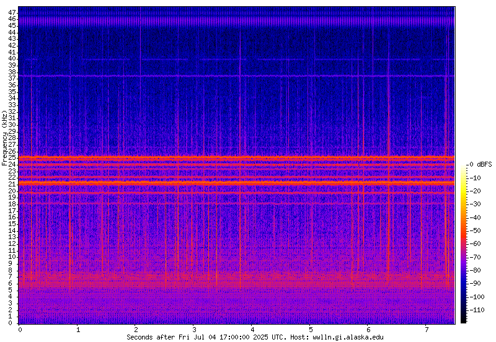Click the '47' tick on the frequency axis
The image size is (496, 342).
click(x=12, y=12)
